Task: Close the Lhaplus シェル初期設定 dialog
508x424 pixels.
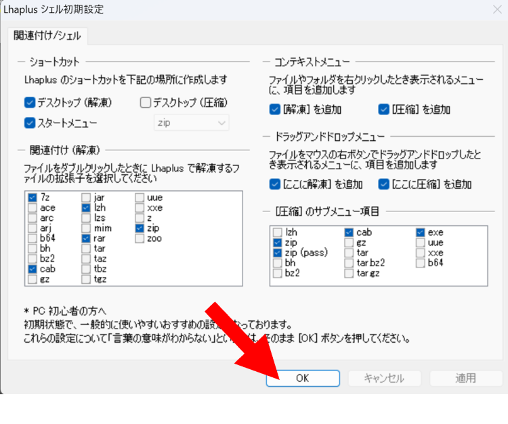Action: pyautogui.click(x=497, y=9)
